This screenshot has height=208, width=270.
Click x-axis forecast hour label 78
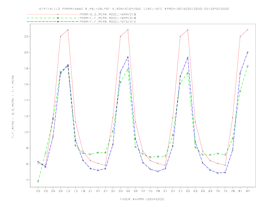pos(233,191)
